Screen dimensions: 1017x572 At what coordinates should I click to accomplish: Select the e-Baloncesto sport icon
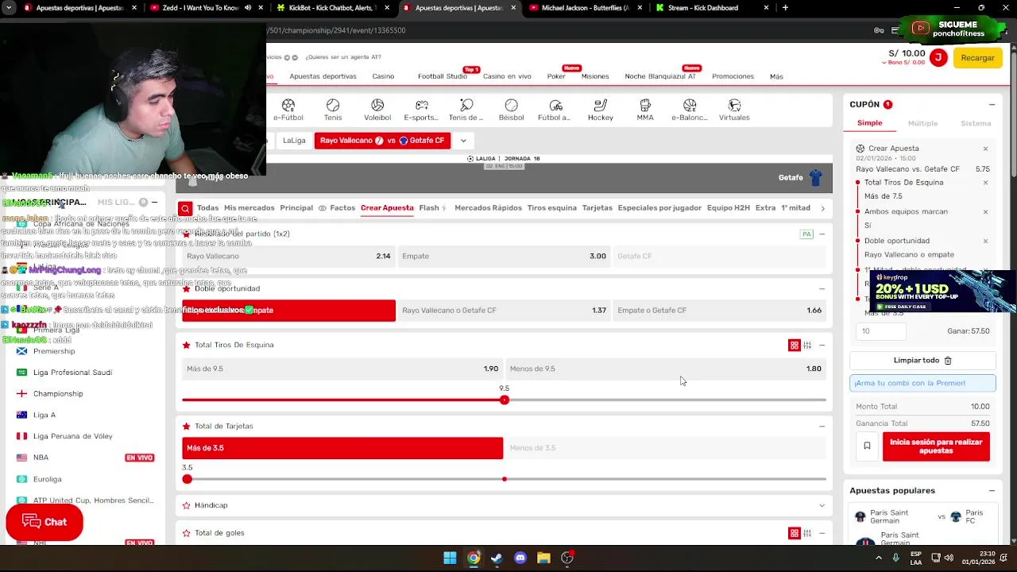point(689,110)
